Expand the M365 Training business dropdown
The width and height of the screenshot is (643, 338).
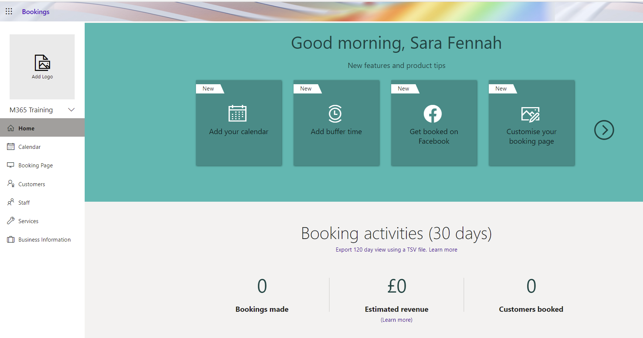click(71, 110)
